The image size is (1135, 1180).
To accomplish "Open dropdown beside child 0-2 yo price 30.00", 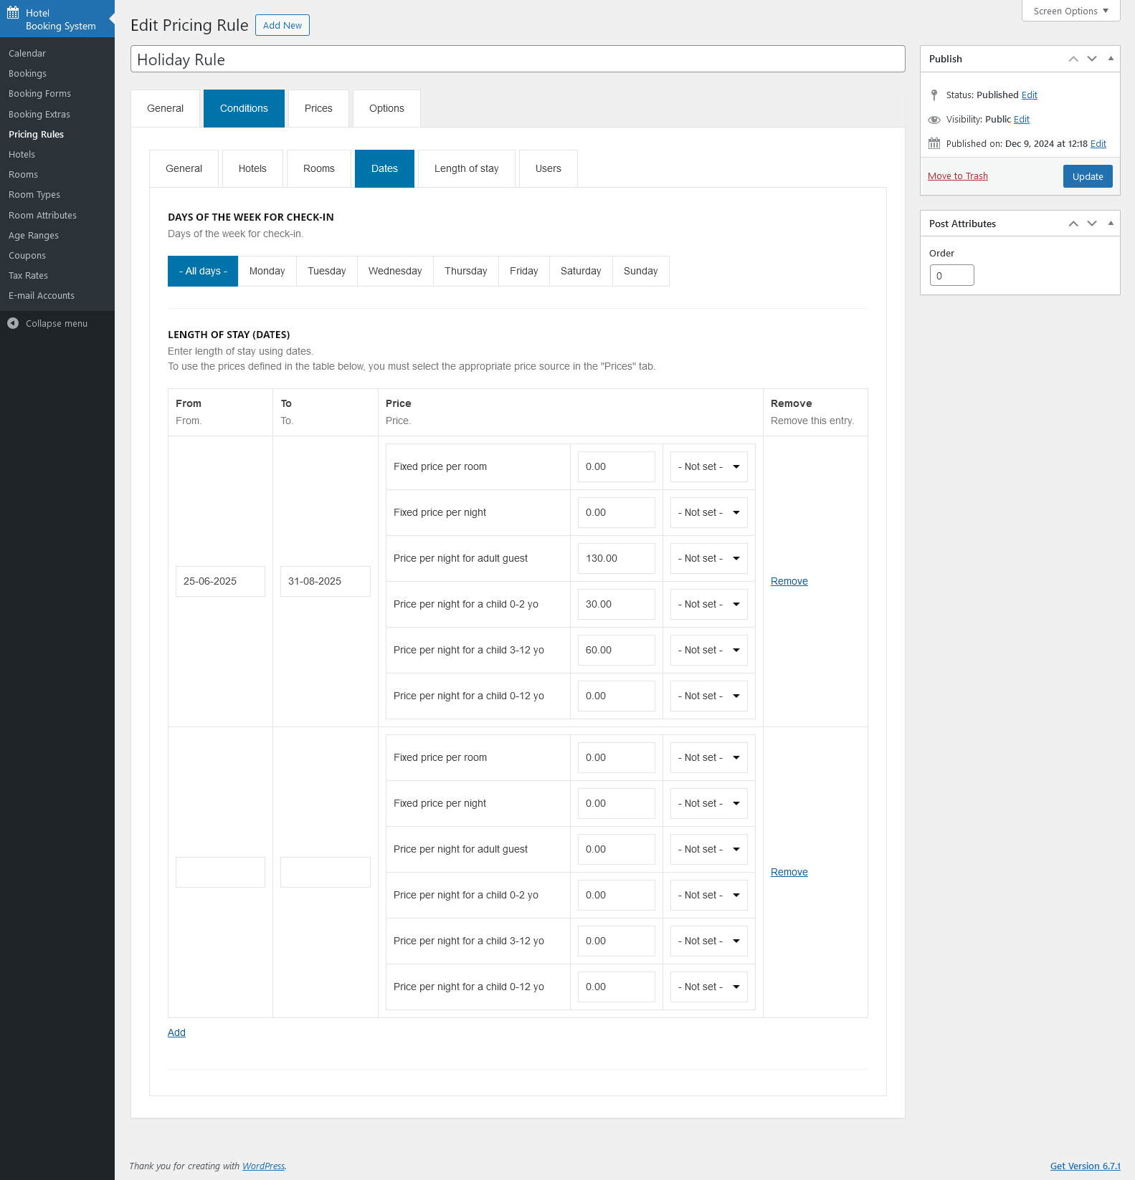I will point(708,604).
